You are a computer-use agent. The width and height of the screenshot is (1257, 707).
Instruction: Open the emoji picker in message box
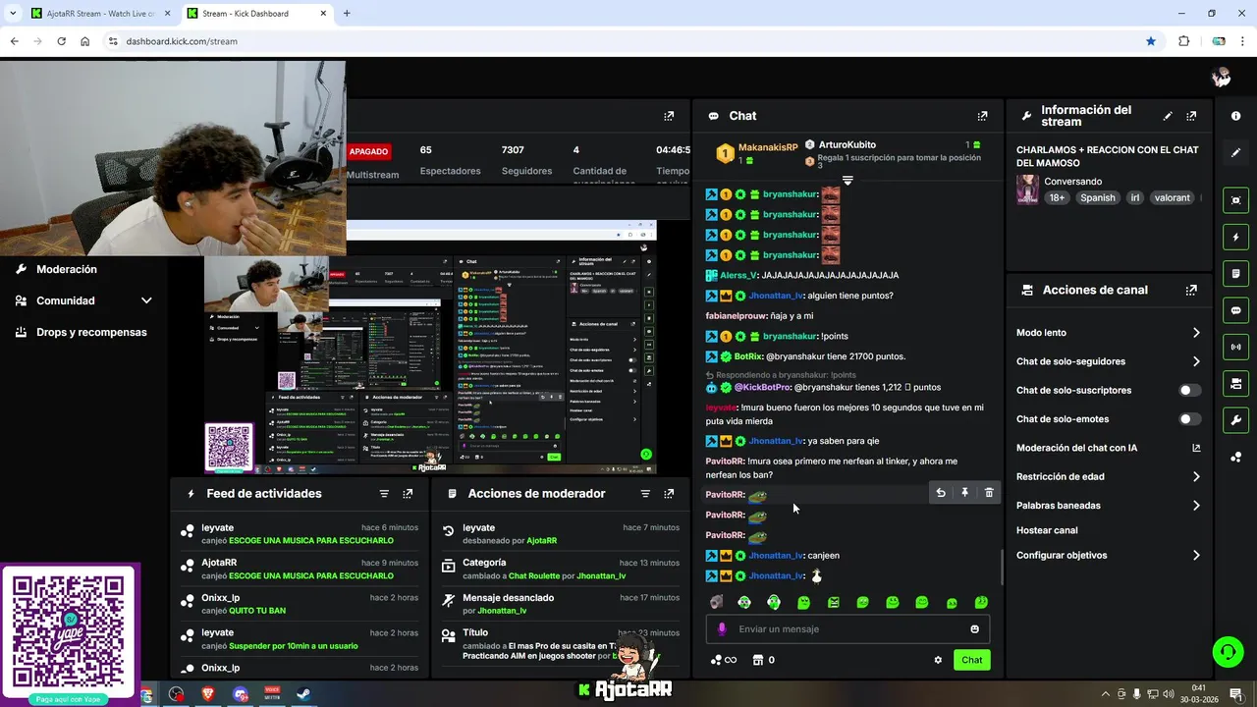(x=974, y=629)
